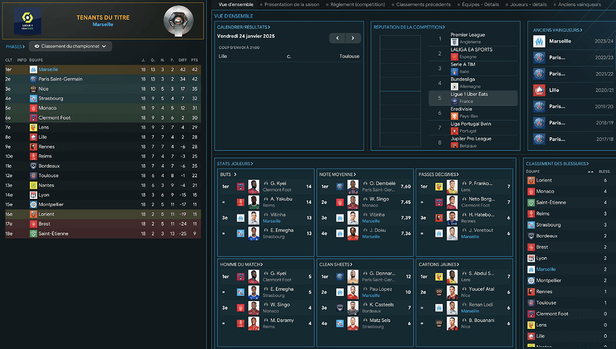Click Paris Saint-Germain badge in league table
This screenshot has height=349, width=616.
pos(33,79)
